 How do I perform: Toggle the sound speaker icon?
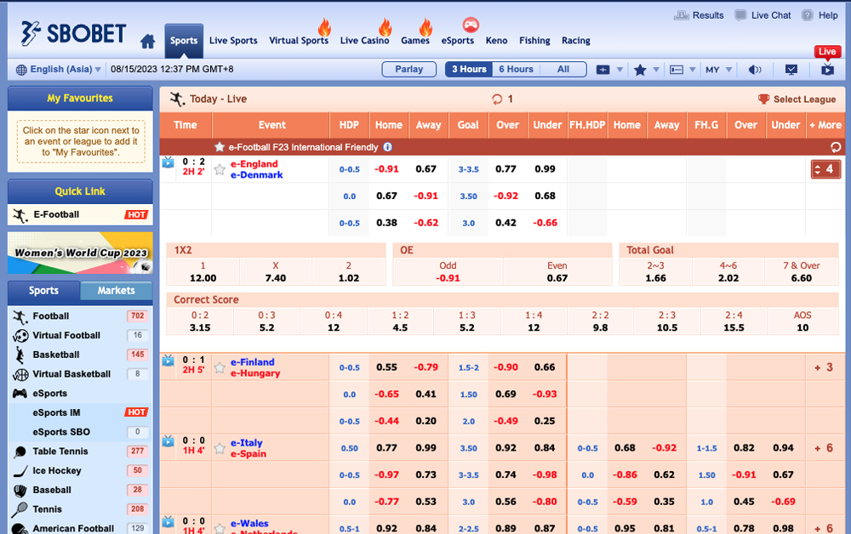[754, 70]
